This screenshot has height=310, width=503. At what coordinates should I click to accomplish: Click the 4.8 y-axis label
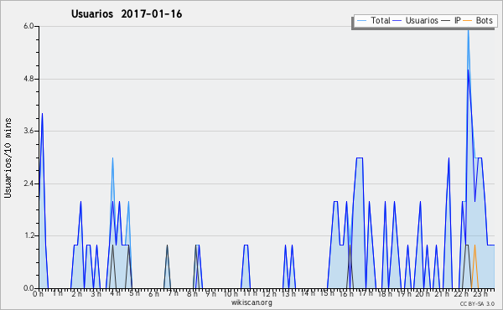(x=29, y=79)
